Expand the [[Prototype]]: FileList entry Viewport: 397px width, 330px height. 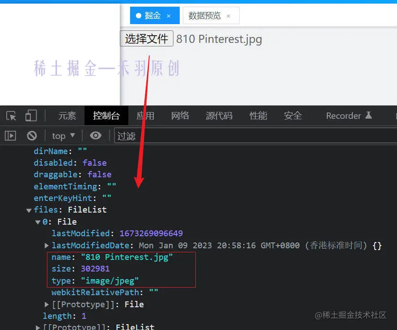[38, 327]
